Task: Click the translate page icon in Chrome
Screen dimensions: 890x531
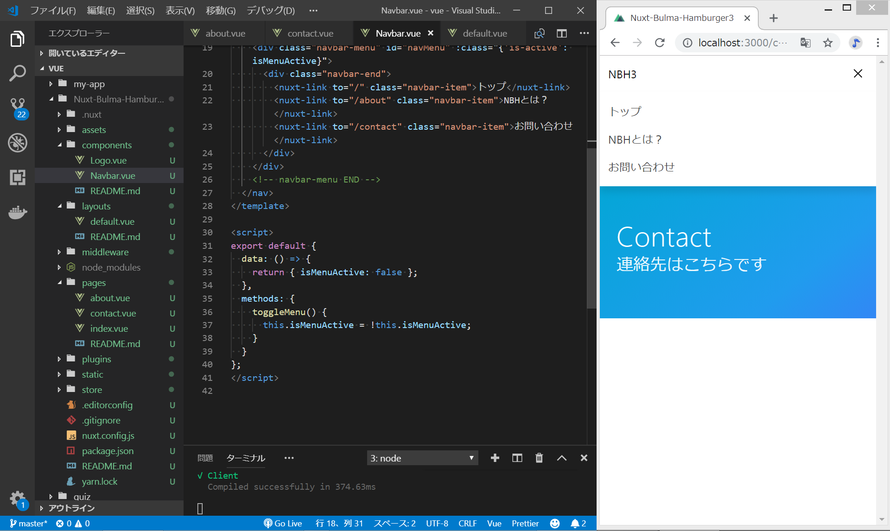Action: coord(806,43)
